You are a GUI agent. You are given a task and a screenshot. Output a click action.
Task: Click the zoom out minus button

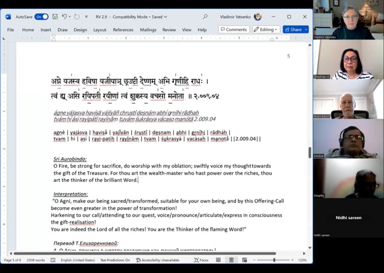[x=254, y=260]
